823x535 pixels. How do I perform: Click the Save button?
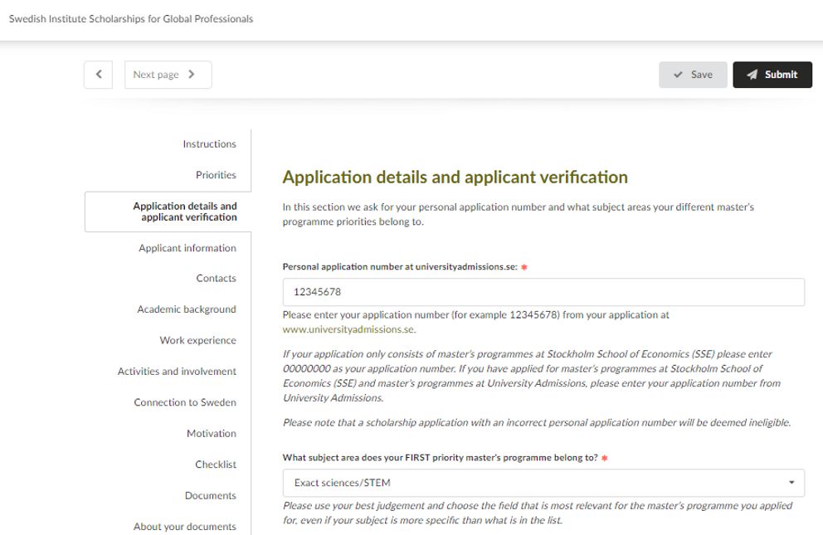(693, 75)
